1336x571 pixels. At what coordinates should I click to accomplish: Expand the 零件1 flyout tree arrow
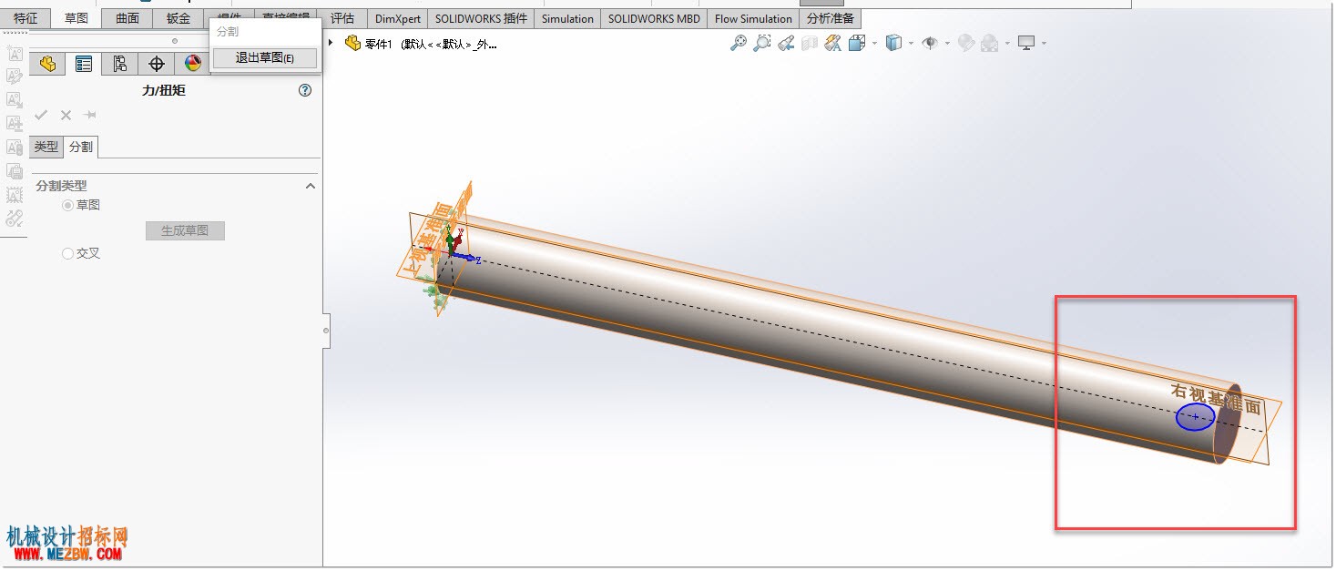pyautogui.click(x=331, y=43)
